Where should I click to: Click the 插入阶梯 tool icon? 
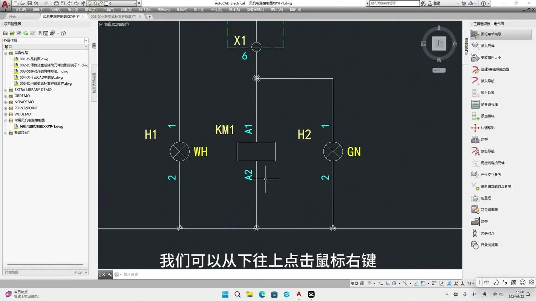click(475, 93)
